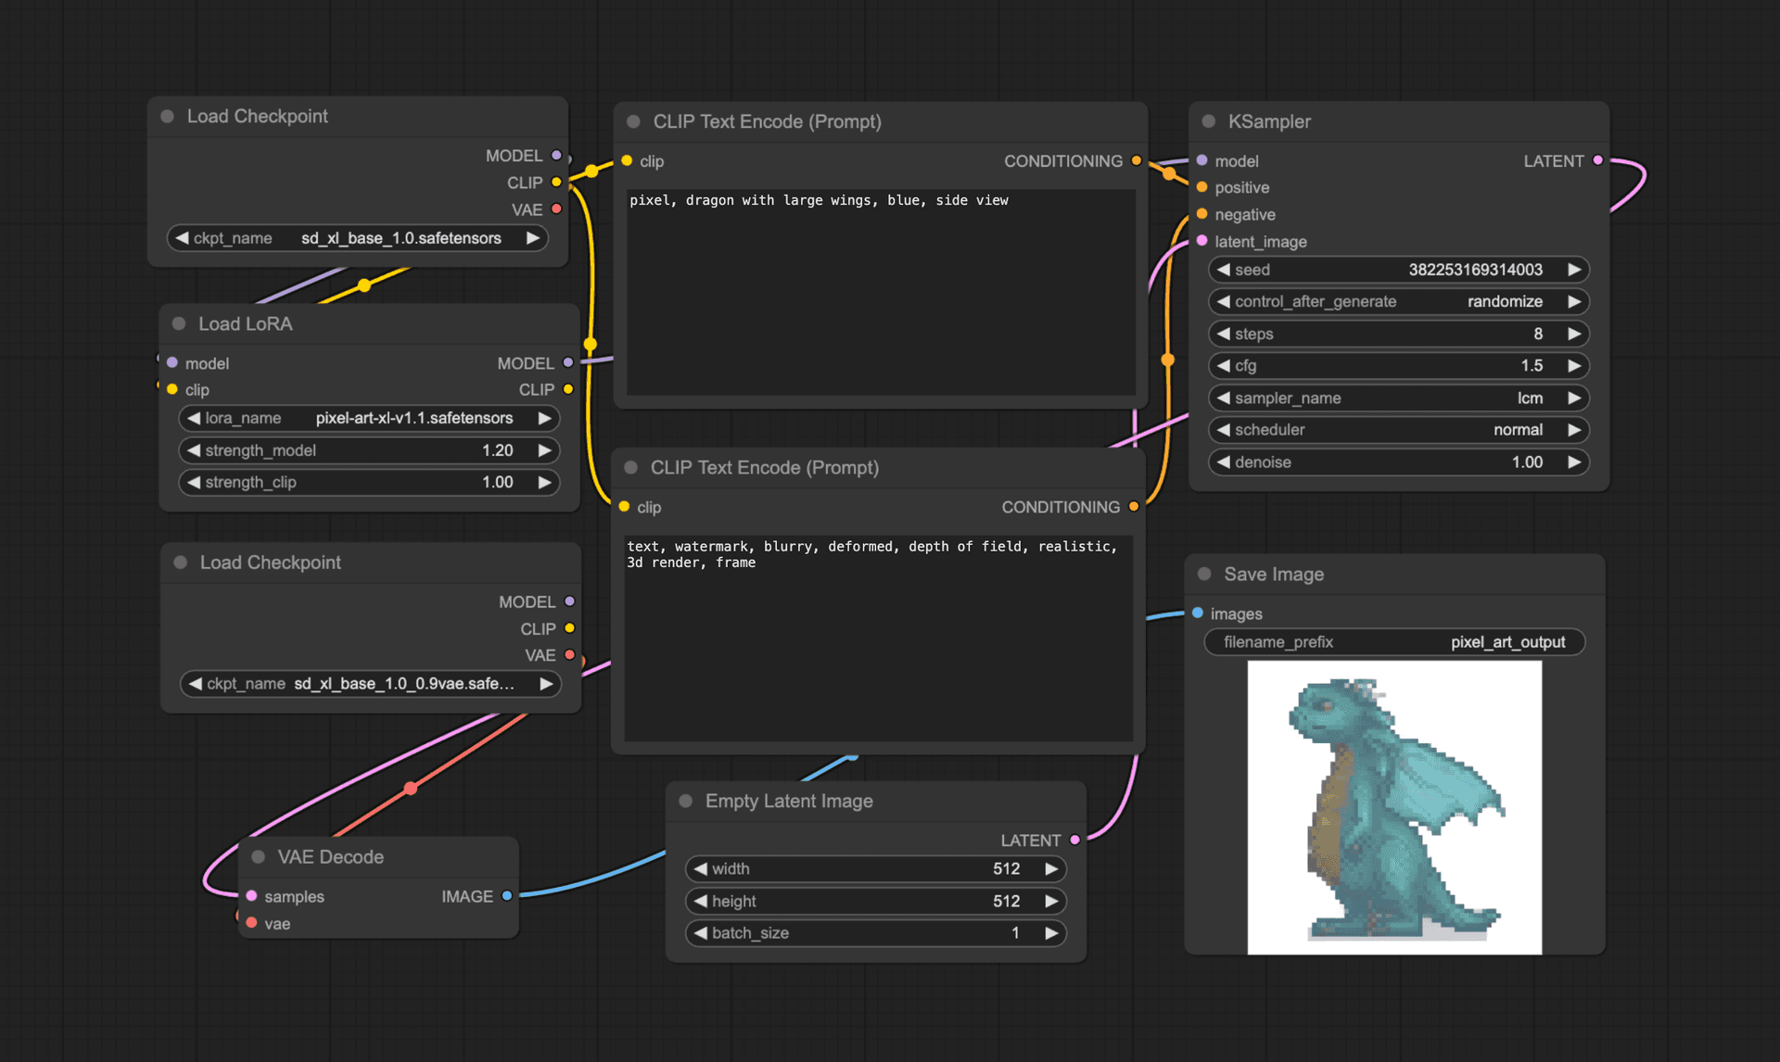Click the Load LoRA MODEL output socket
Image resolution: width=1780 pixels, height=1062 pixels.
click(568, 363)
